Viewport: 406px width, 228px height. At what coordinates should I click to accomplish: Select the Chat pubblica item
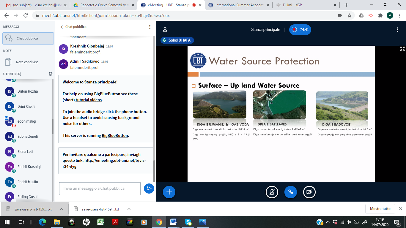click(28, 38)
